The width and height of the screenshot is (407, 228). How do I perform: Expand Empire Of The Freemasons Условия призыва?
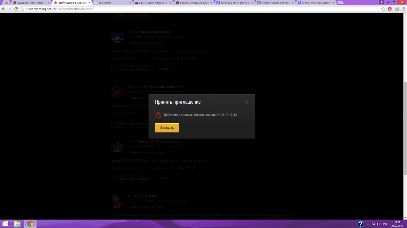pyautogui.click(x=146, y=152)
